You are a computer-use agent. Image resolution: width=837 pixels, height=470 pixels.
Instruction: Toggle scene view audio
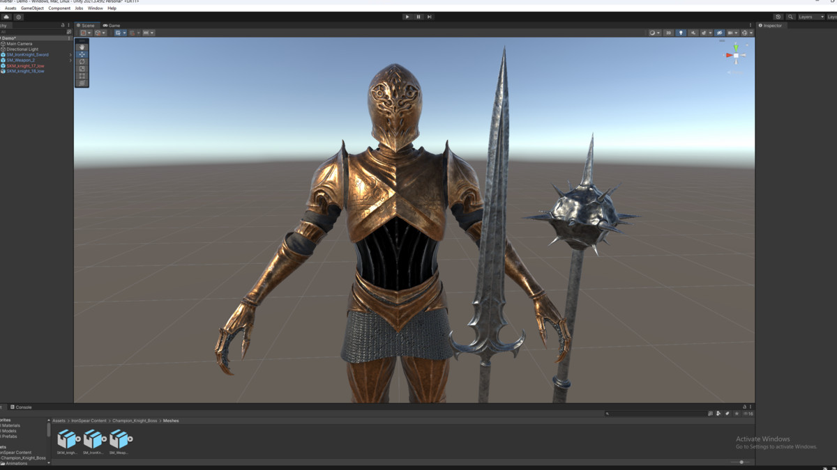[694, 32]
